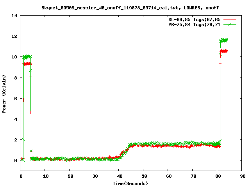Click the green data plateau near 10 Kelvin

27,57
